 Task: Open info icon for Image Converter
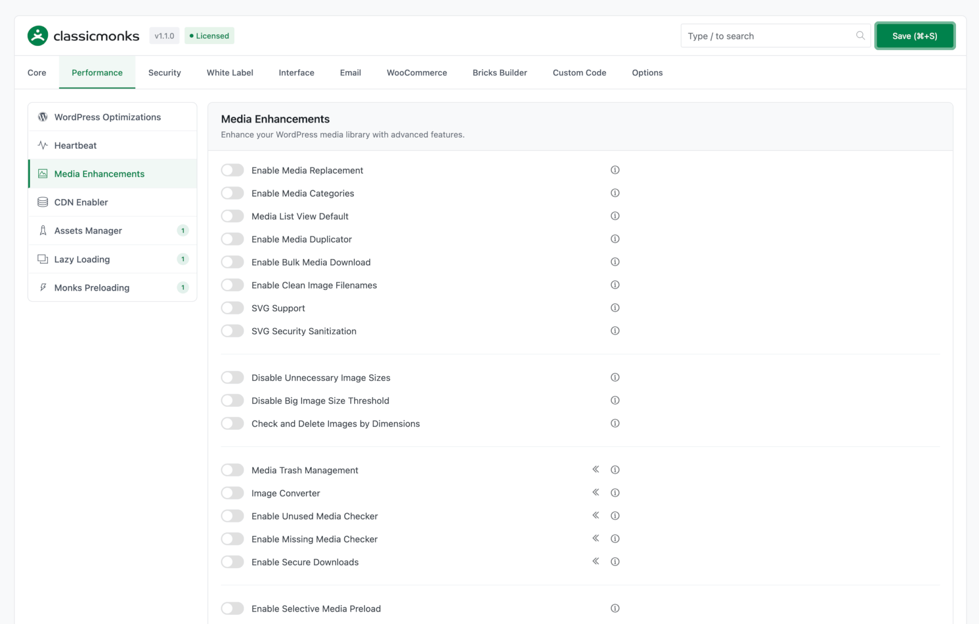click(x=615, y=493)
